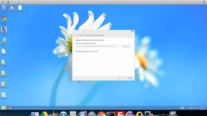Open Chrome from the Windows taskbar

click(9, 108)
